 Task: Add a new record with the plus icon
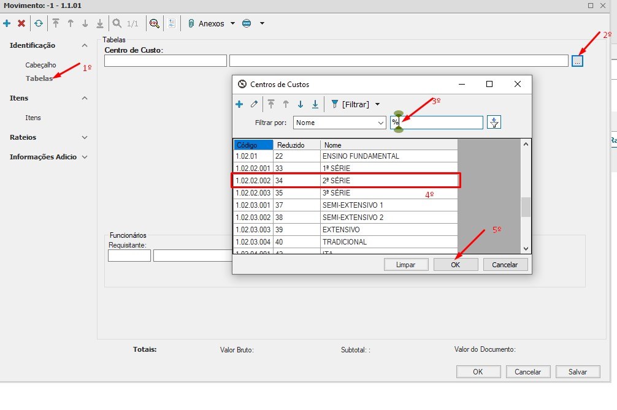(x=7, y=23)
